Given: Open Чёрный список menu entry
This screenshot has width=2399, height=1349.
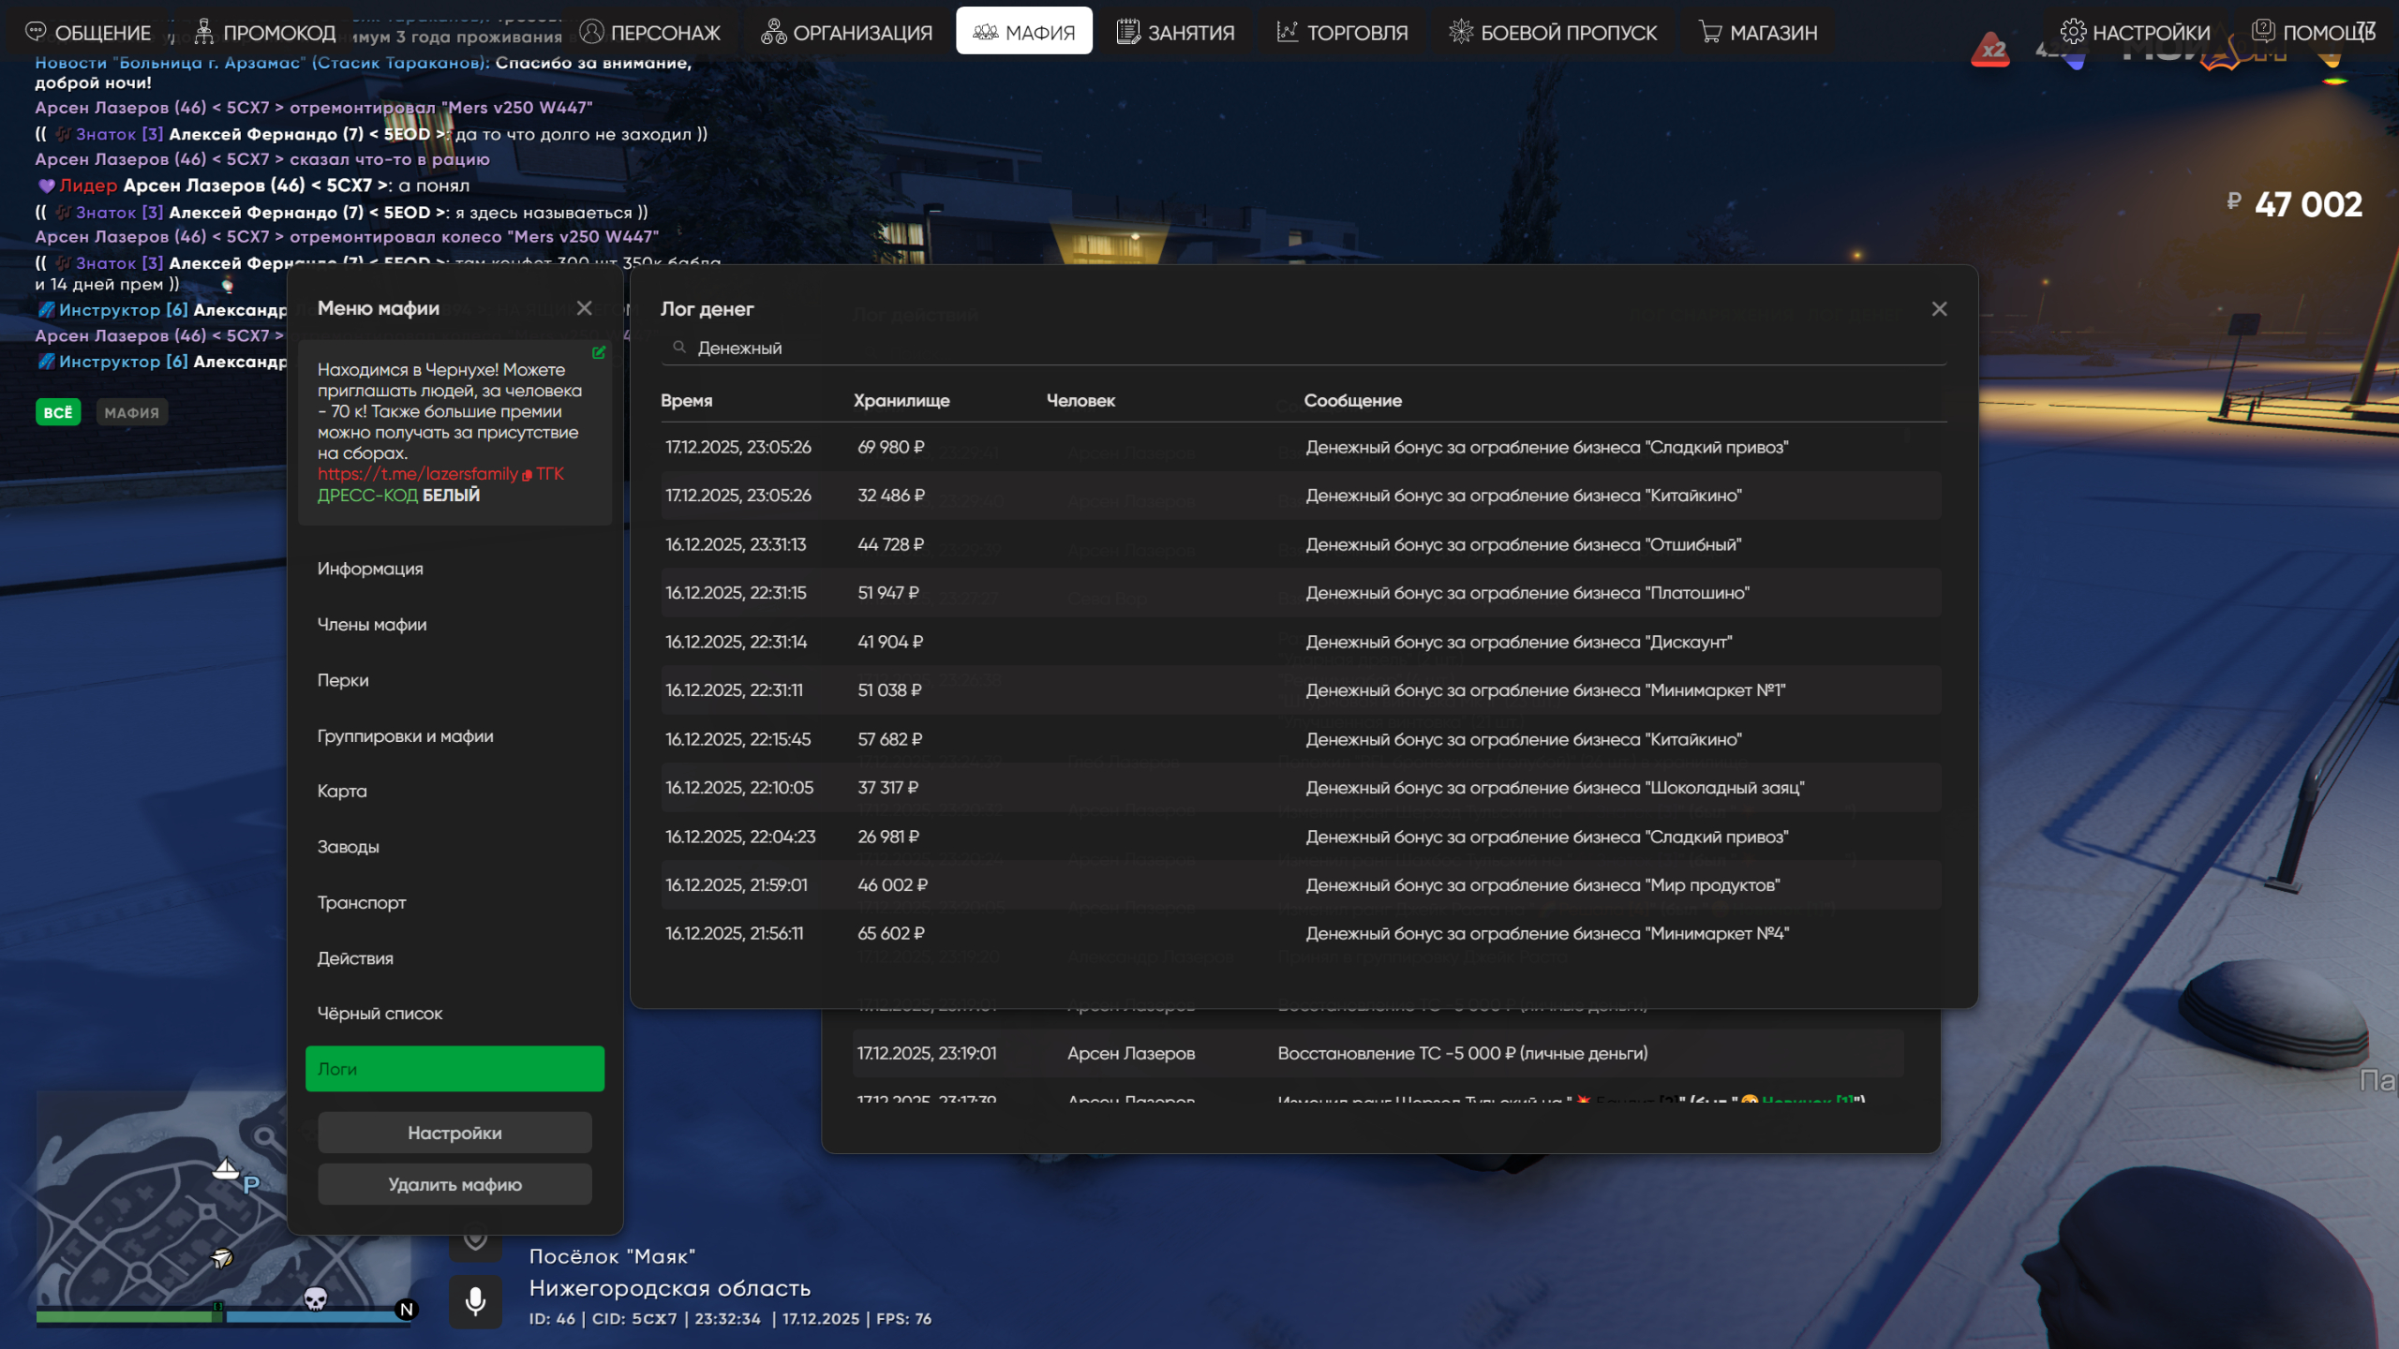Looking at the screenshot, I should point(380,1014).
